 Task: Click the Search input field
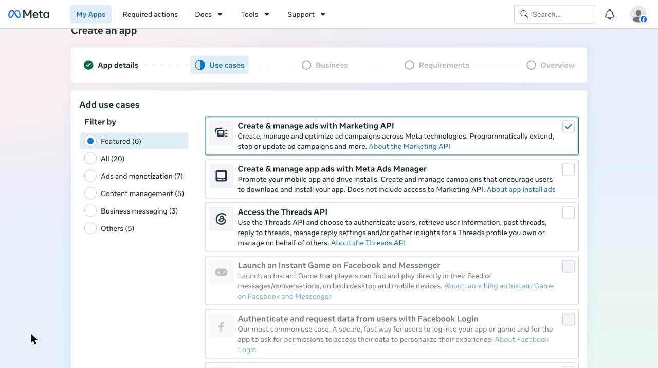coord(555,14)
